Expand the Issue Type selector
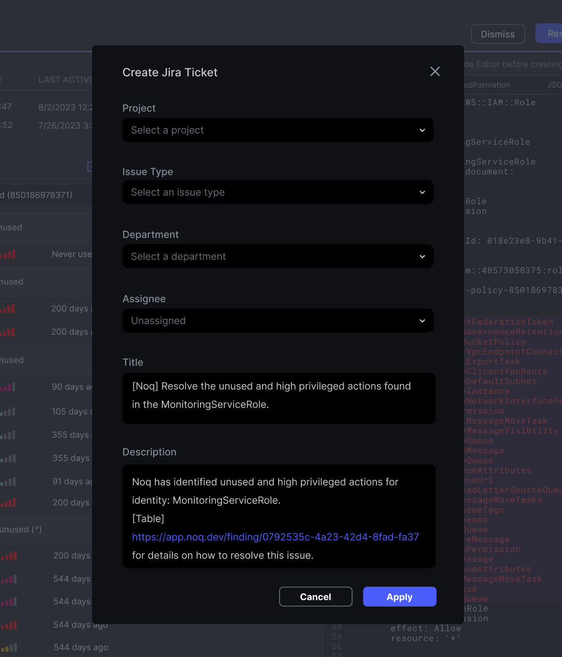This screenshot has height=657, width=562. pyautogui.click(x=278, y=192)
